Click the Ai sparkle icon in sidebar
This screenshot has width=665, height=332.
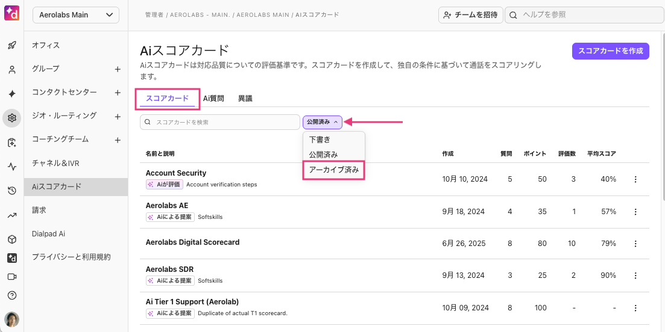pos(12,94)
